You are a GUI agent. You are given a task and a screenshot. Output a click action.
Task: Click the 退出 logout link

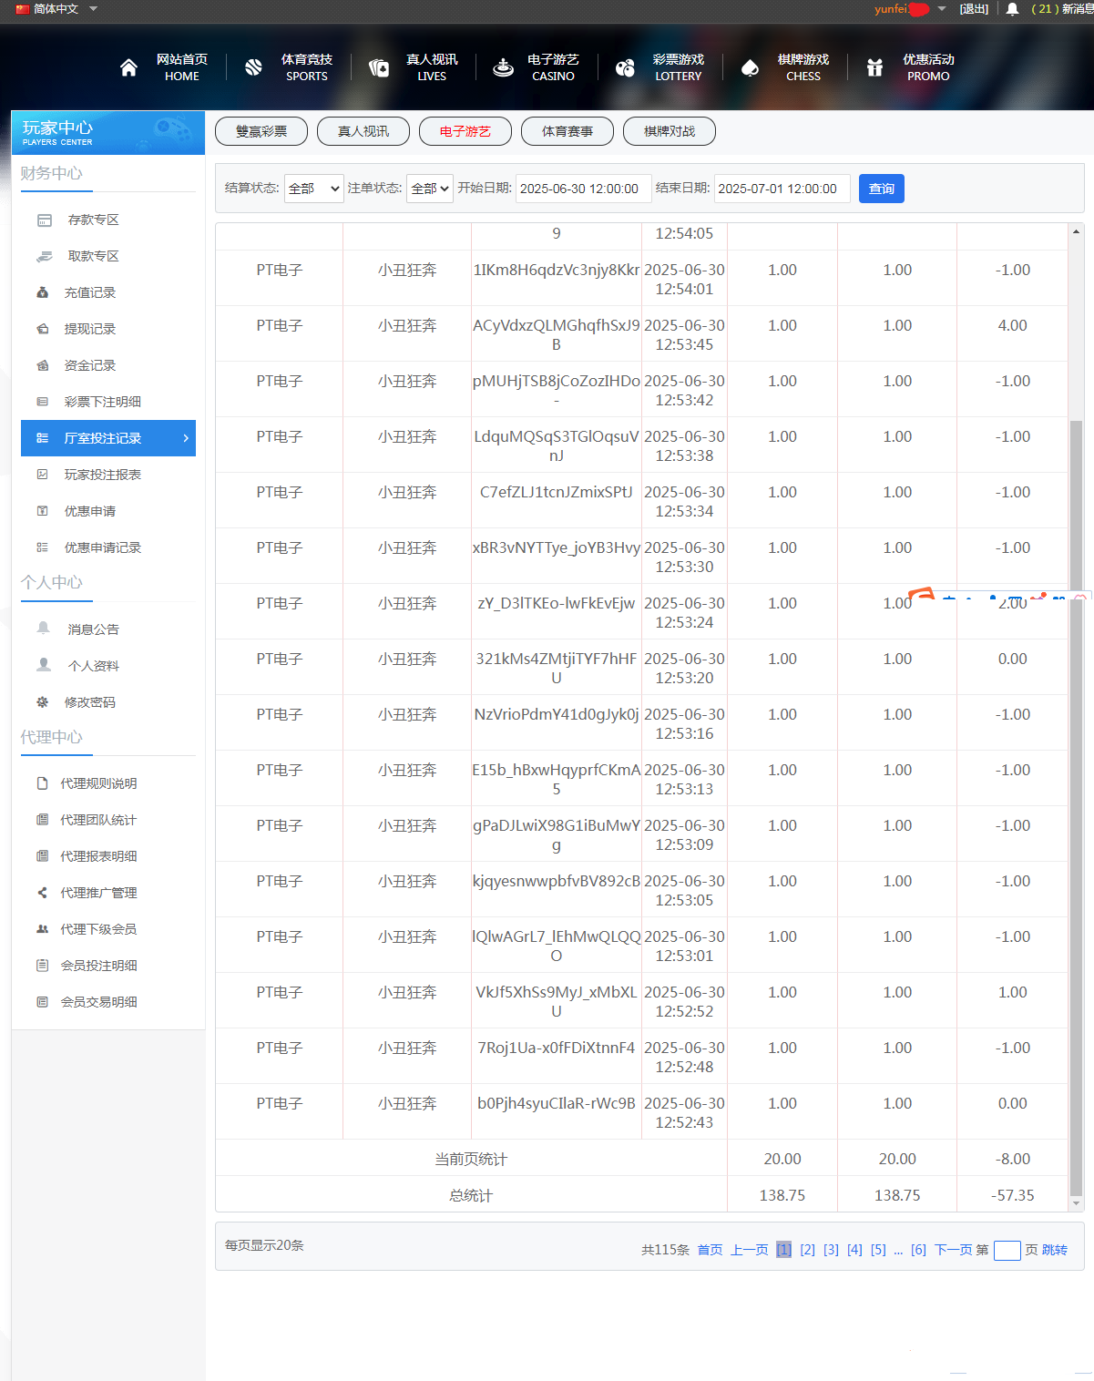click(x=974, y=9)
